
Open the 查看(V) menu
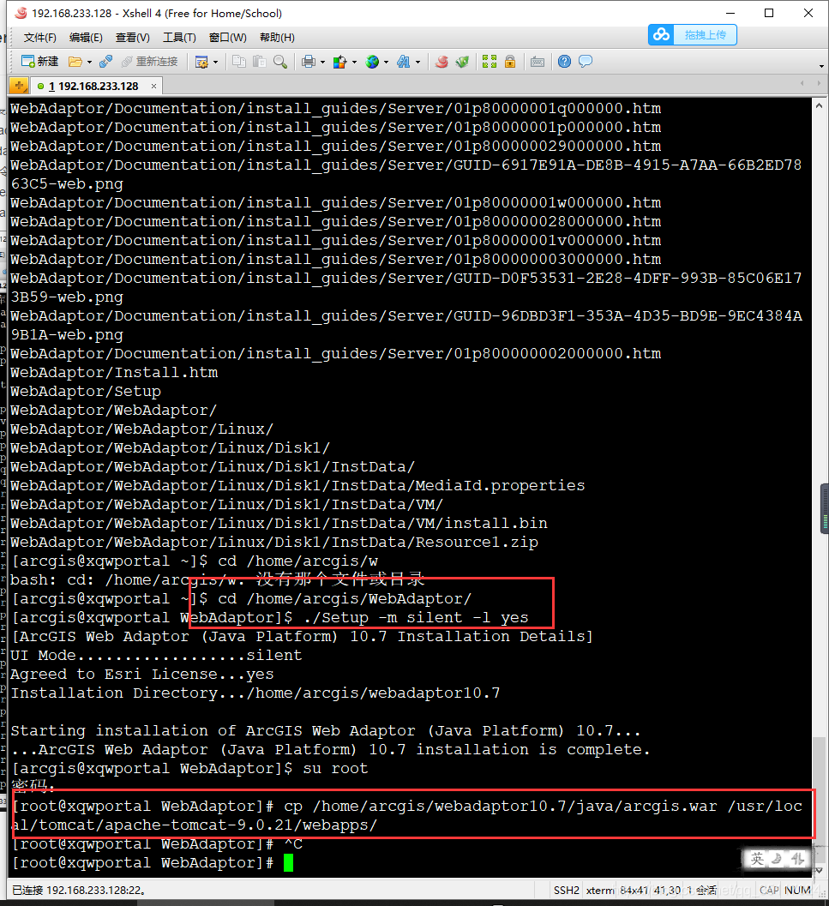[x=132, y=38]
